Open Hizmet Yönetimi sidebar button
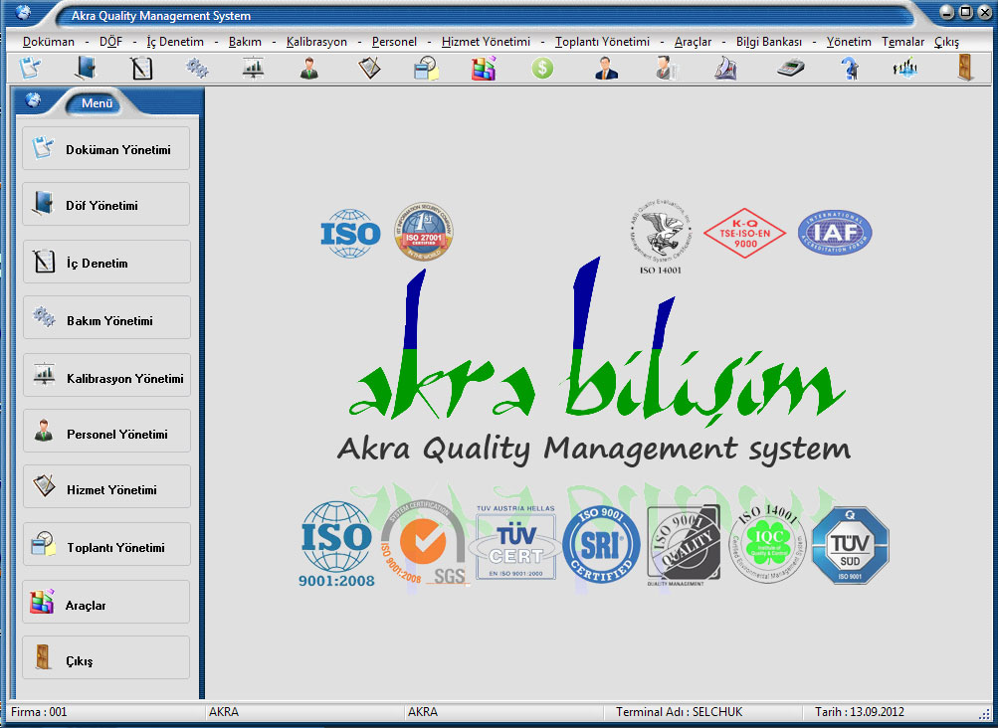Image resolution: width=998 pixels, height=728 pixels. click(x=106, y=486)
